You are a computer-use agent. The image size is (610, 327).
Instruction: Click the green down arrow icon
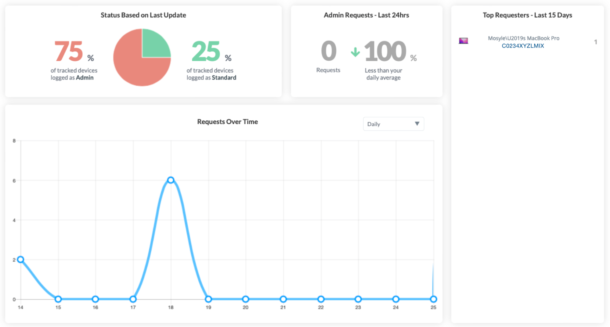tap(355, 52)
